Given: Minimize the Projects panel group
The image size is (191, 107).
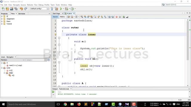Looking at the screenshot, I should click(49, 14).
